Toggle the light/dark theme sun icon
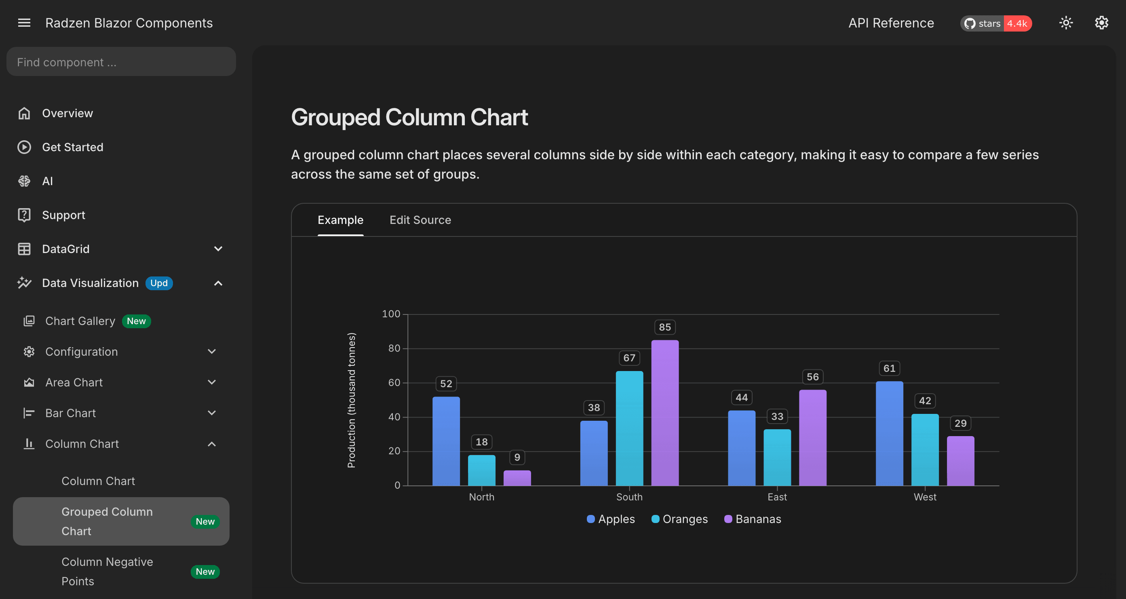Viewport: 1126px width, 599px height. pyautogui.click(x=1066, y=23)
